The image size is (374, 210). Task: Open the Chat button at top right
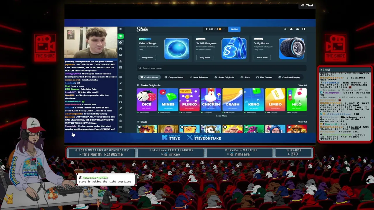coord(307,5)
